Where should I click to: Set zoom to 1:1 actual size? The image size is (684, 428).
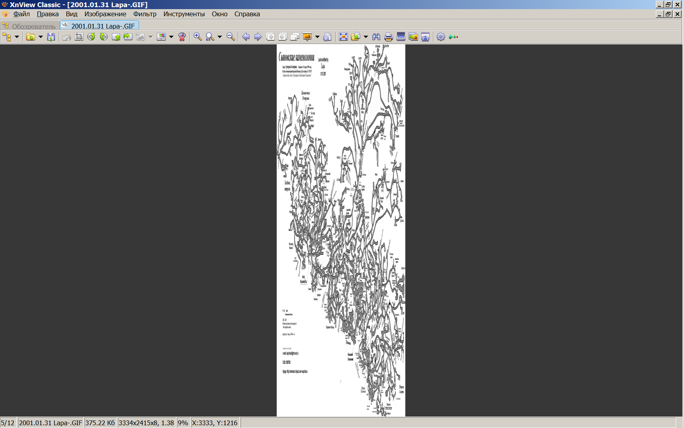210,37
